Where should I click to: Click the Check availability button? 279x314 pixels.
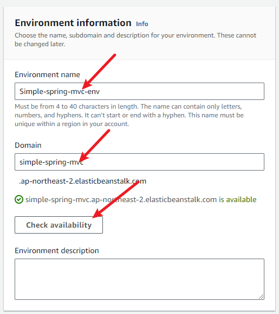(x=59, y=225)
